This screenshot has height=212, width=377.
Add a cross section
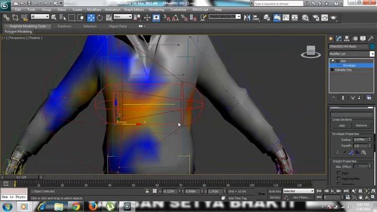tap(342, 125)
